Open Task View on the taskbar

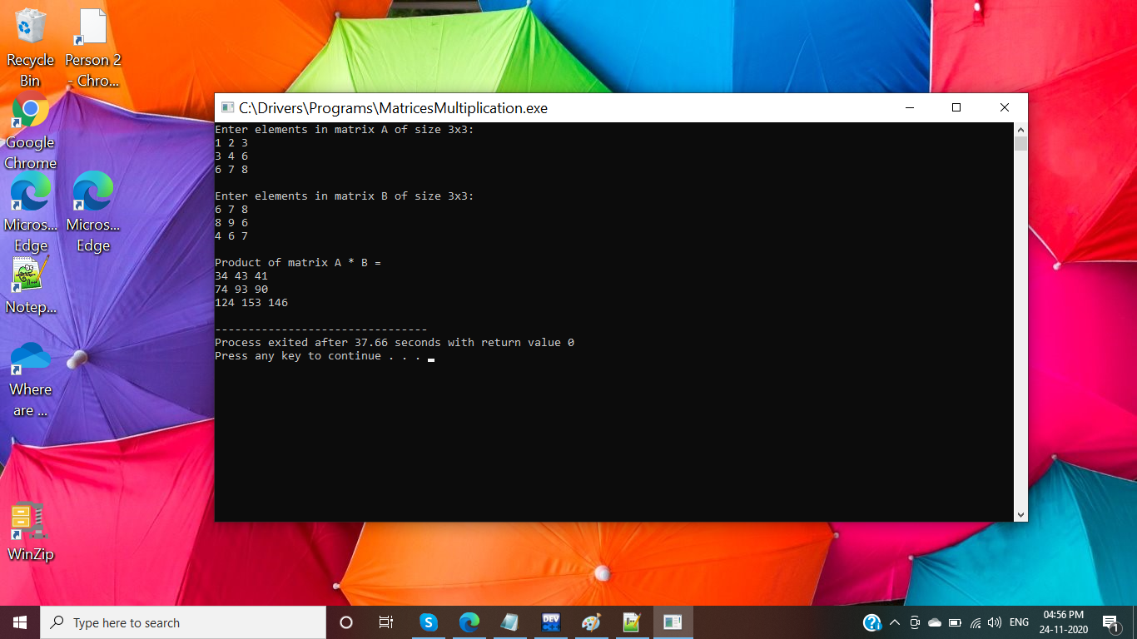(386, 622)
